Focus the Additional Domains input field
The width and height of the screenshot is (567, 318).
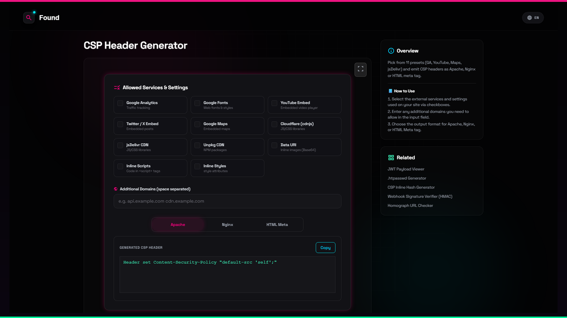(227, 201)
